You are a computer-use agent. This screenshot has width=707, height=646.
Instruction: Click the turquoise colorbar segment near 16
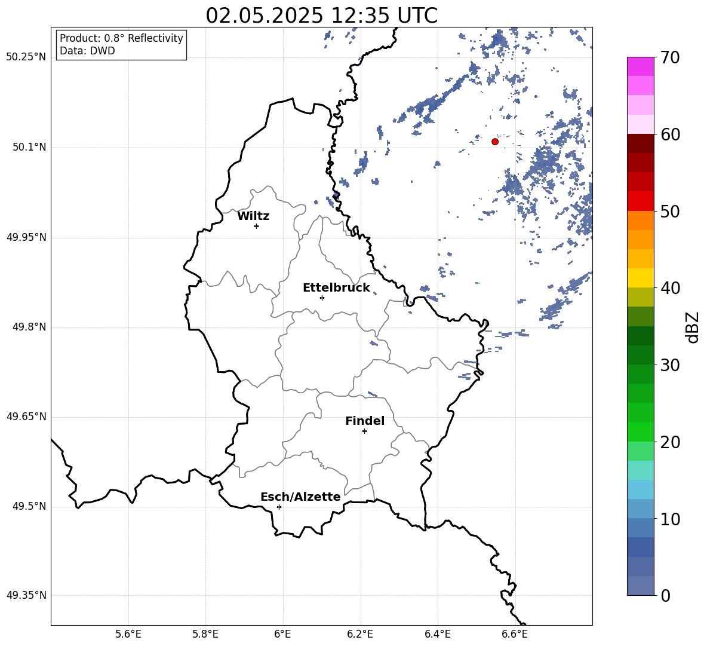(x=640, y=470)
